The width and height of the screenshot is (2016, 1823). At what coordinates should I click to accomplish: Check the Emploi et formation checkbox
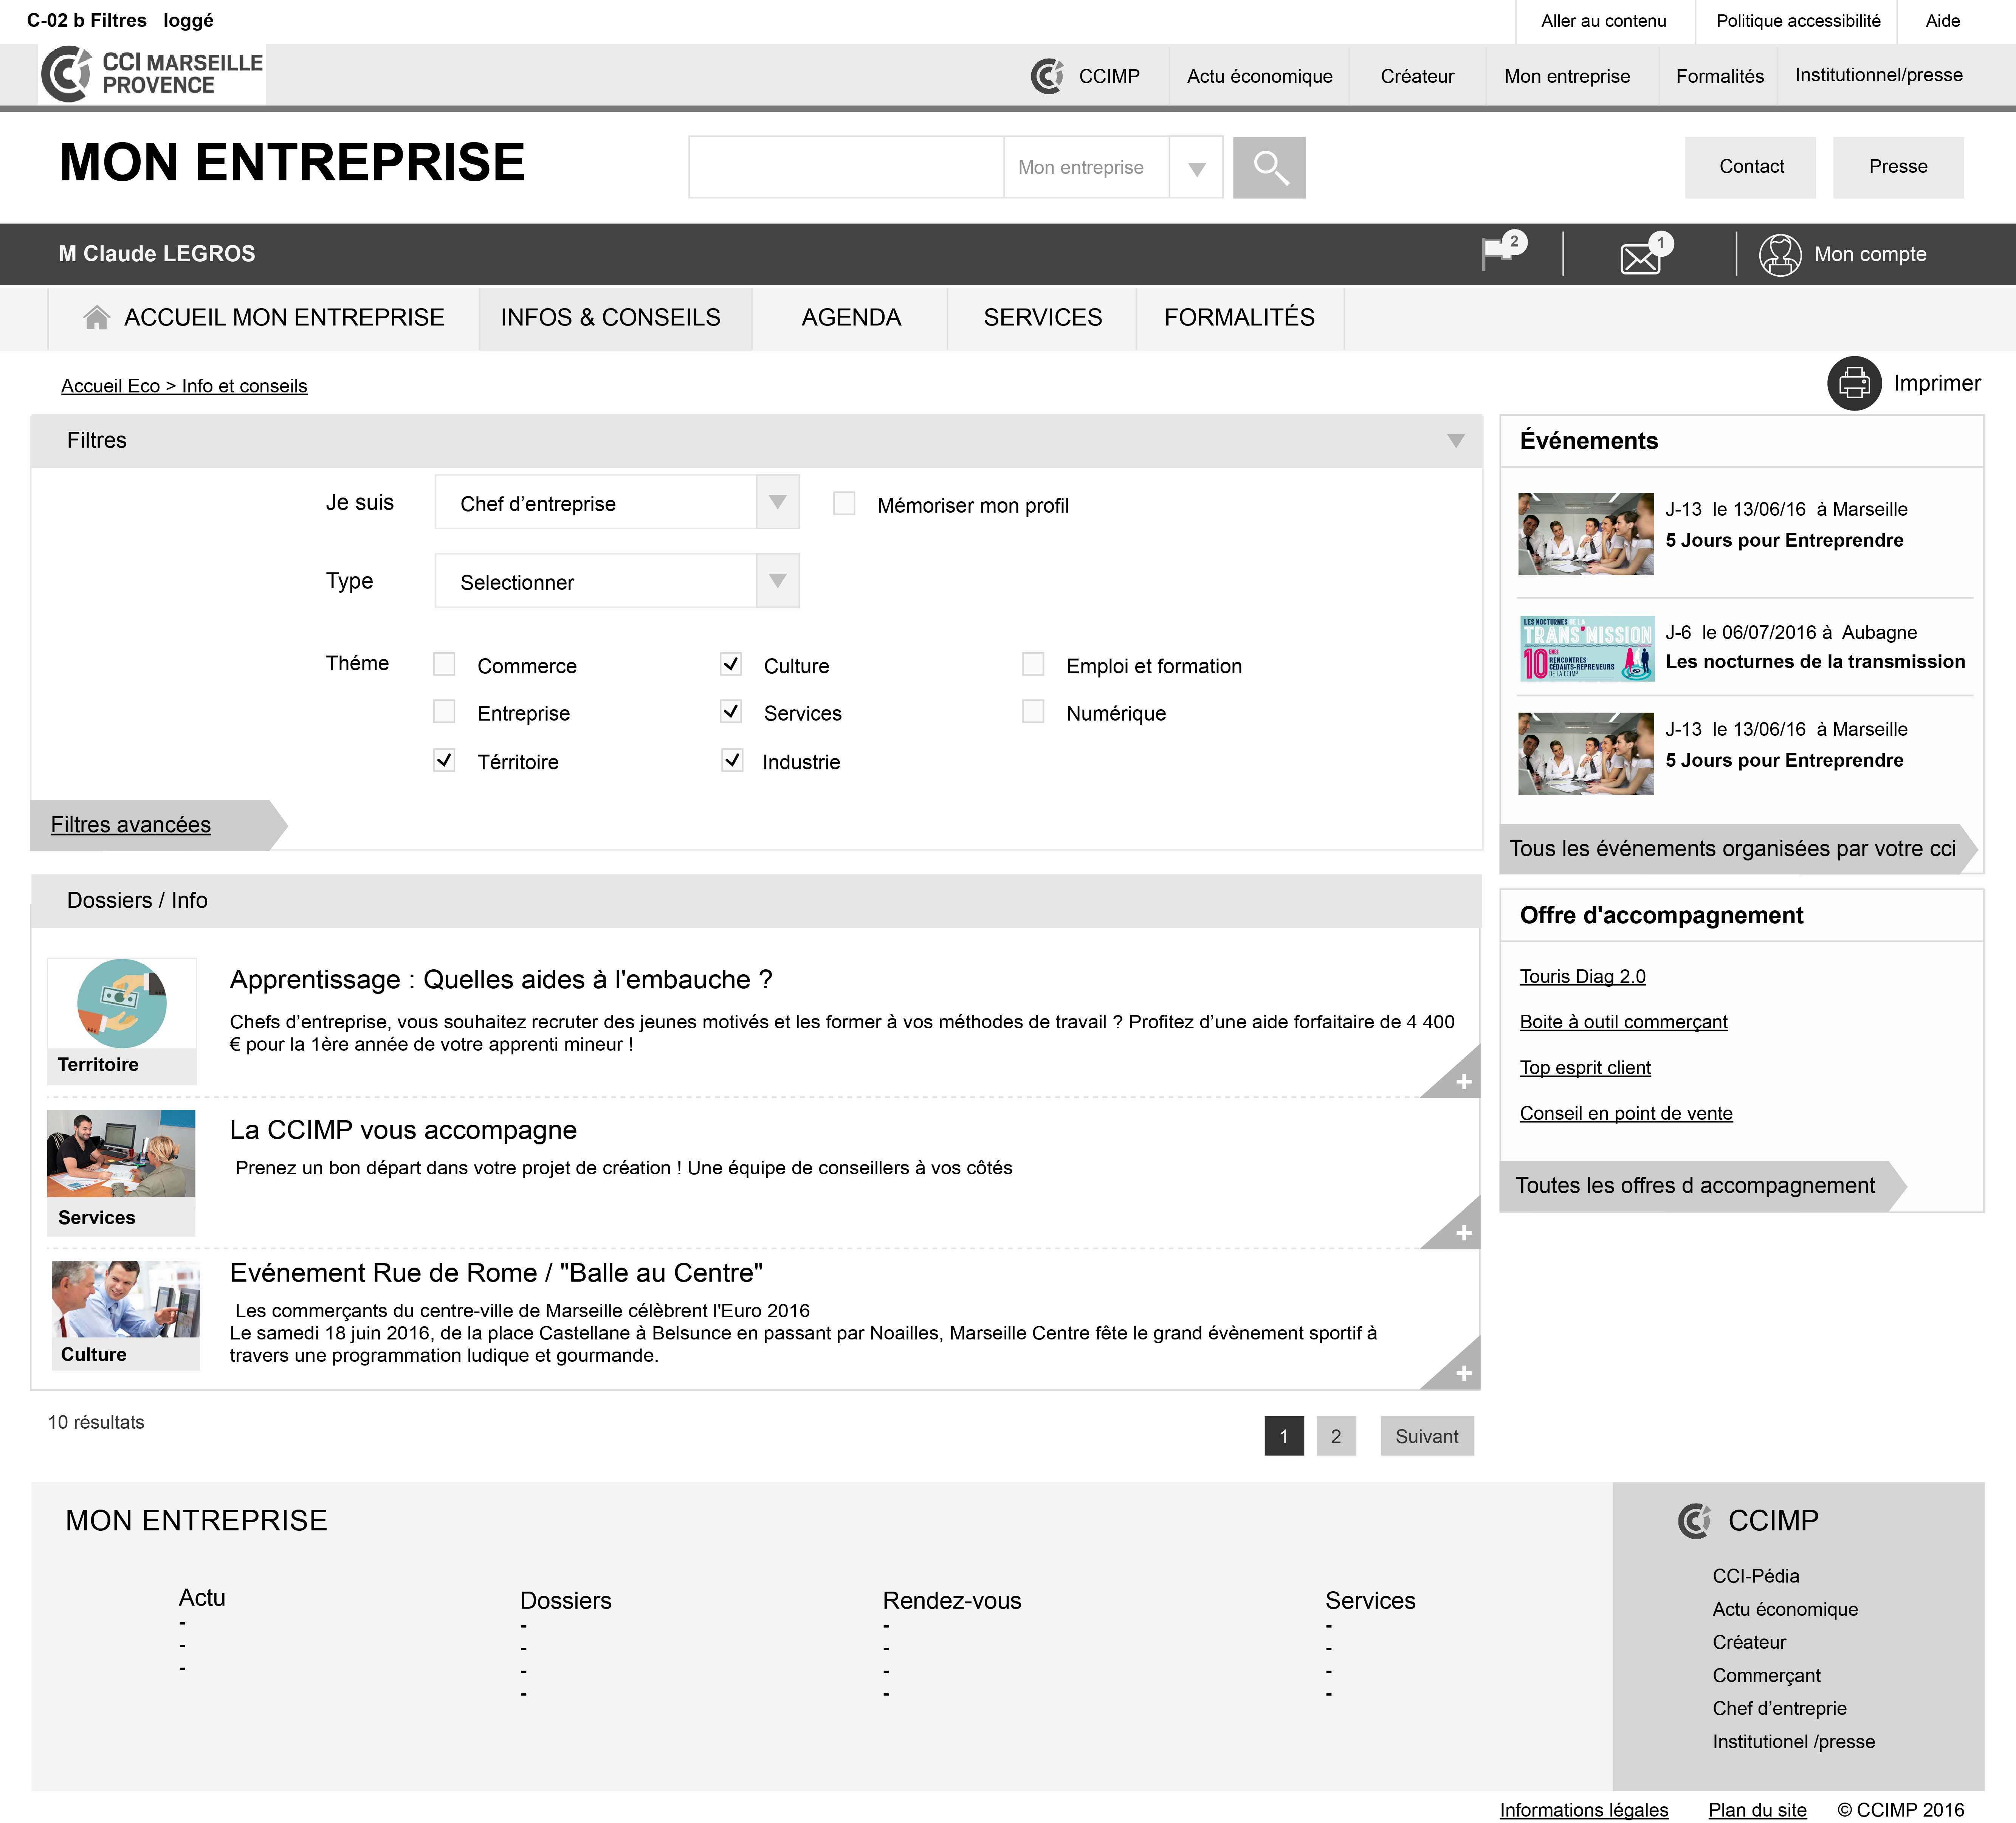point(1033,664)
